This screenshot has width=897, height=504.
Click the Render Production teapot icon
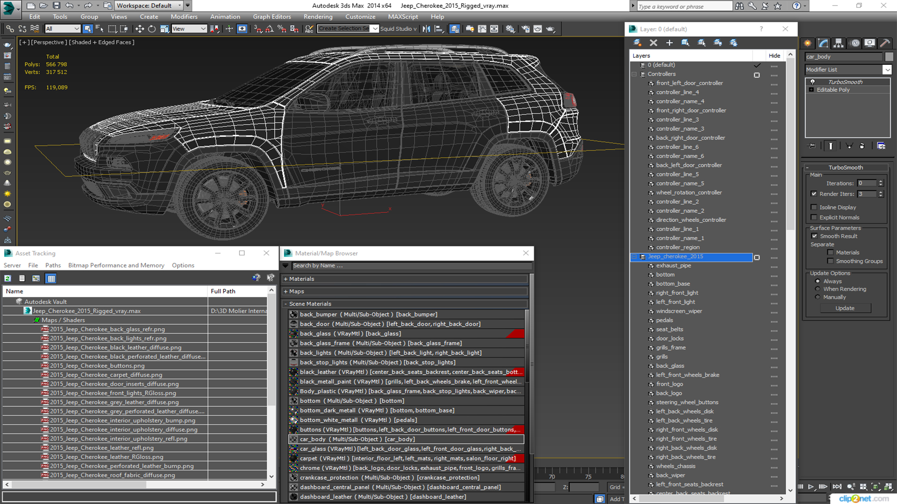tap(550, 29)
